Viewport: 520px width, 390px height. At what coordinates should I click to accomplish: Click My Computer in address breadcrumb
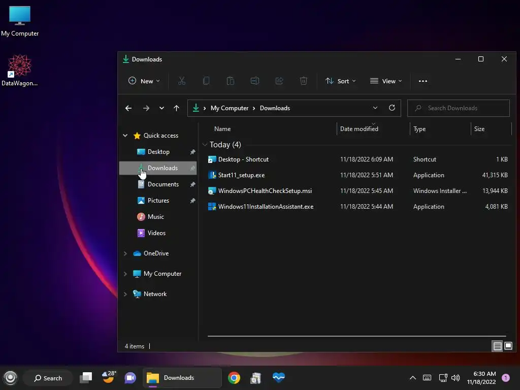230,108
